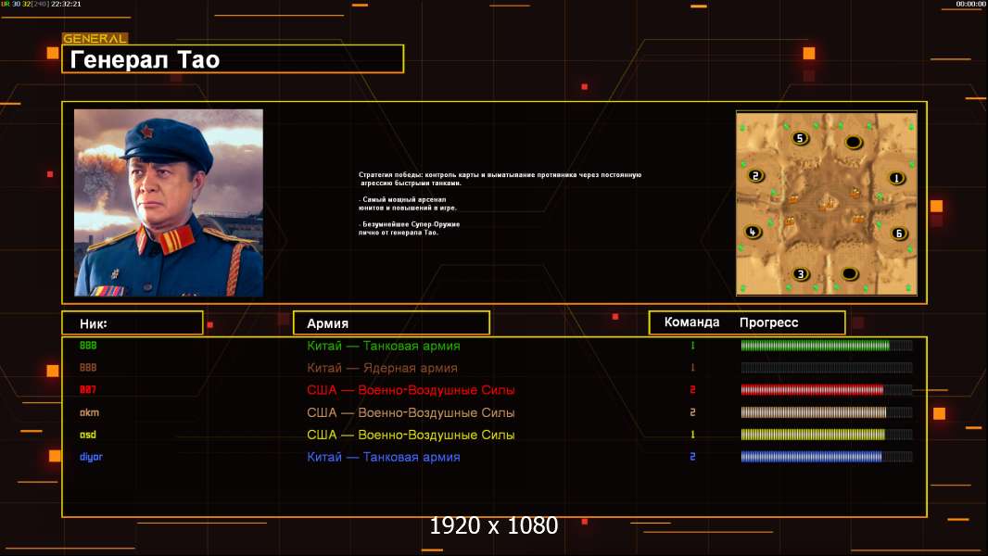988x556 pixels.
Task: Click 'Безумнейшее Супер-Оружие' bullet text
Action: click(x=409, y=228)
